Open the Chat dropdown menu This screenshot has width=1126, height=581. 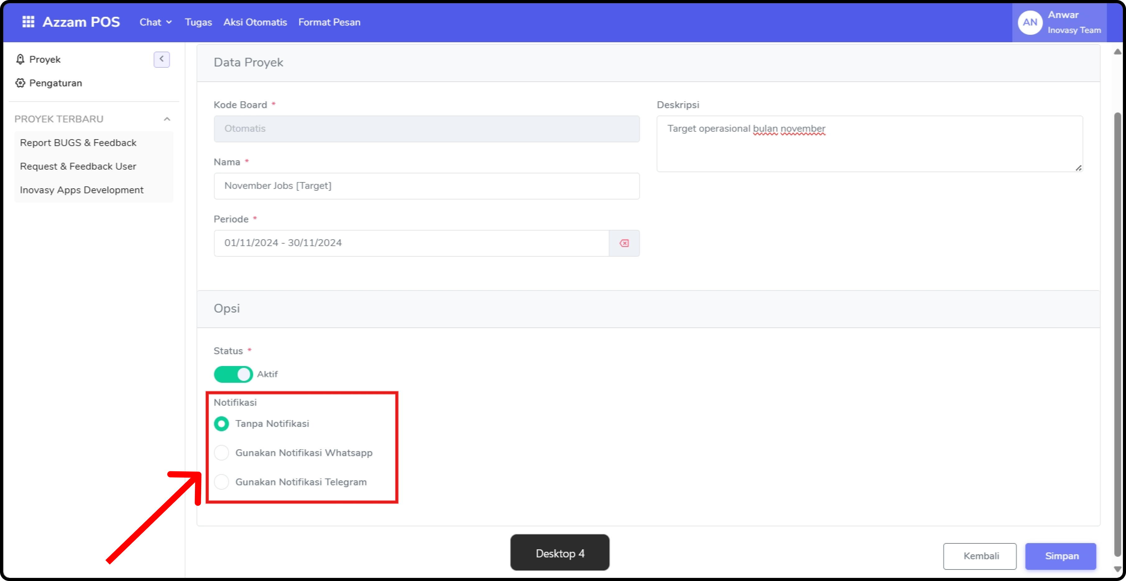point(155,22)
